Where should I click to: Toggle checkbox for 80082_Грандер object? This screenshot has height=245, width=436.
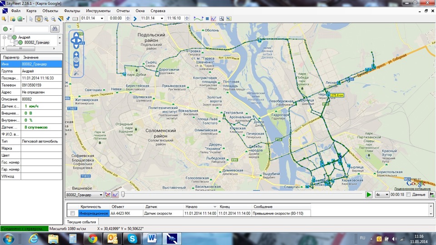pyautogui.click(x=16, y=43)
